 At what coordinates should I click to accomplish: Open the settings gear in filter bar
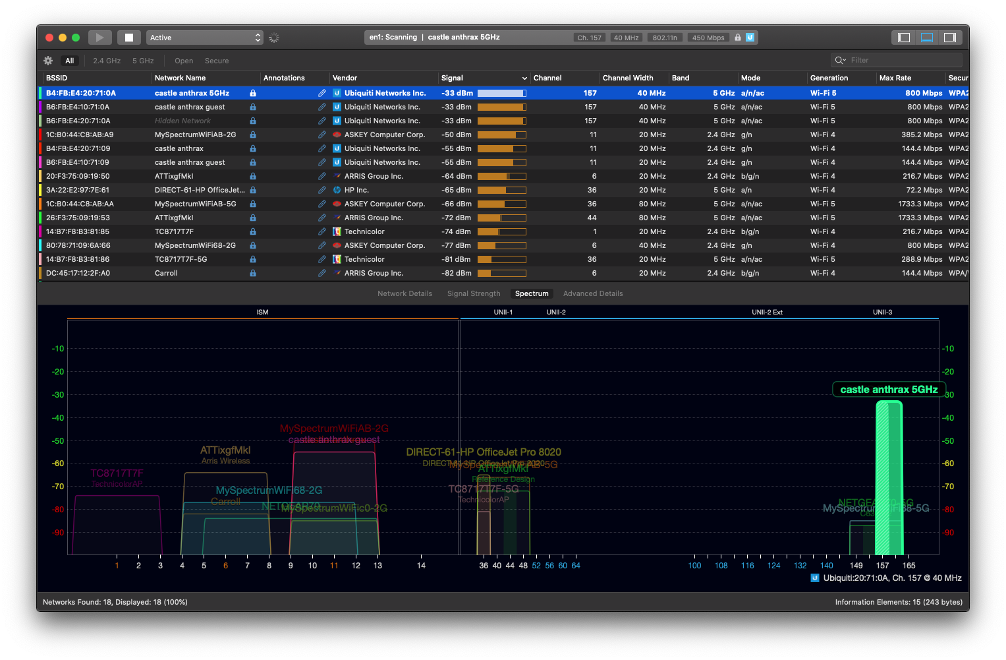coord(48,61)
